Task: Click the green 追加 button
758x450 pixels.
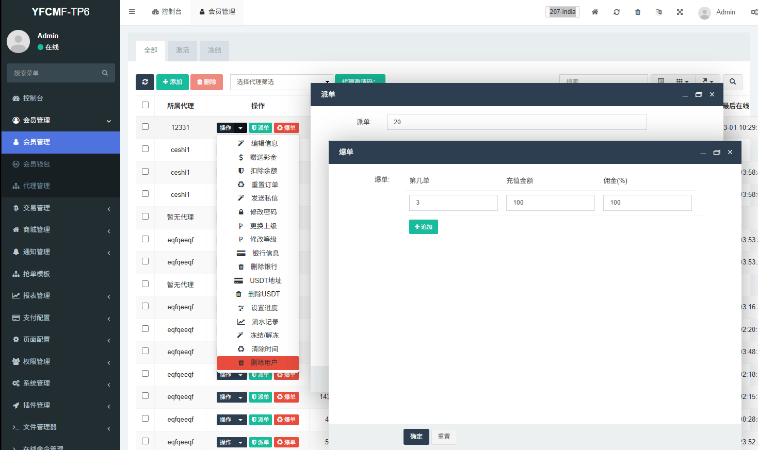Action: click(x=423, y=227)
